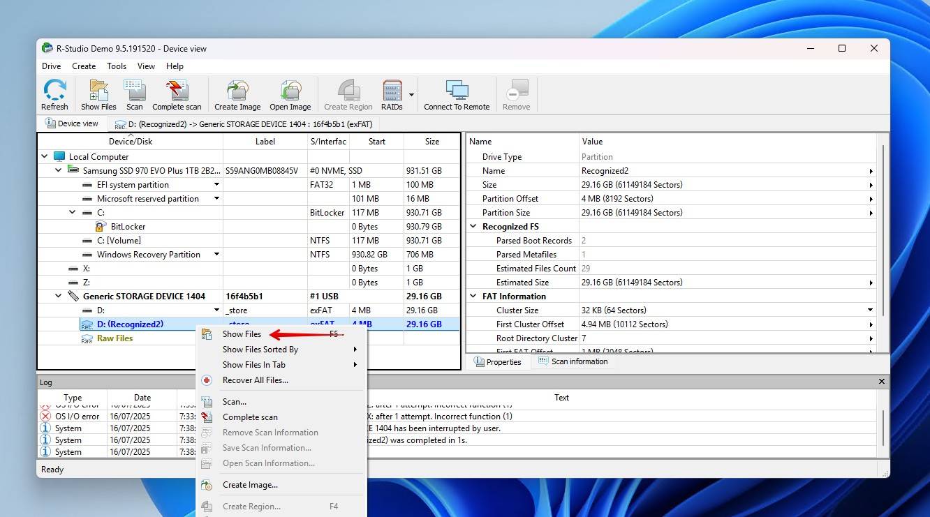Open the Tools menu
930x517 pixels.
117,66
